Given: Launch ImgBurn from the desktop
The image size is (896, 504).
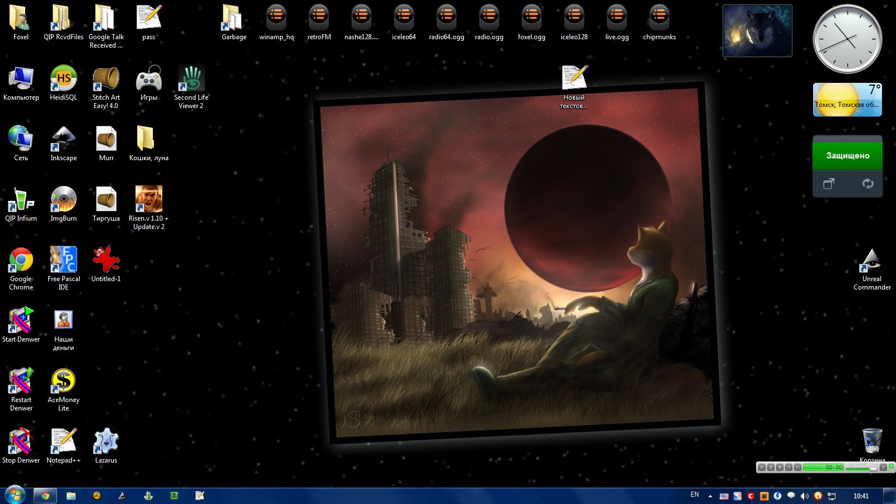Looking at the screenshot, I should (x=63, y=200).
